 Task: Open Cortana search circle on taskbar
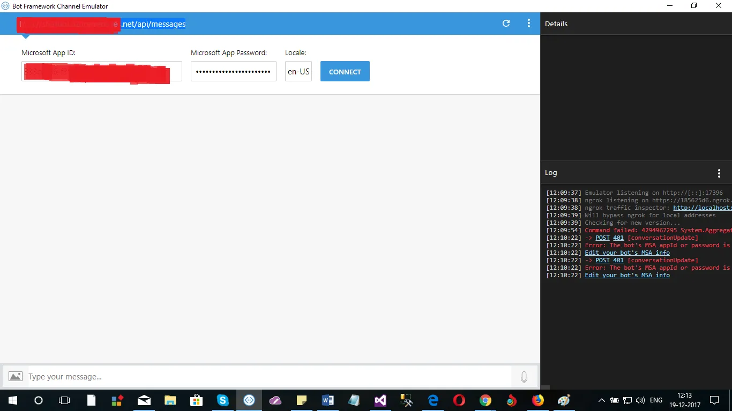coord(39,400)
